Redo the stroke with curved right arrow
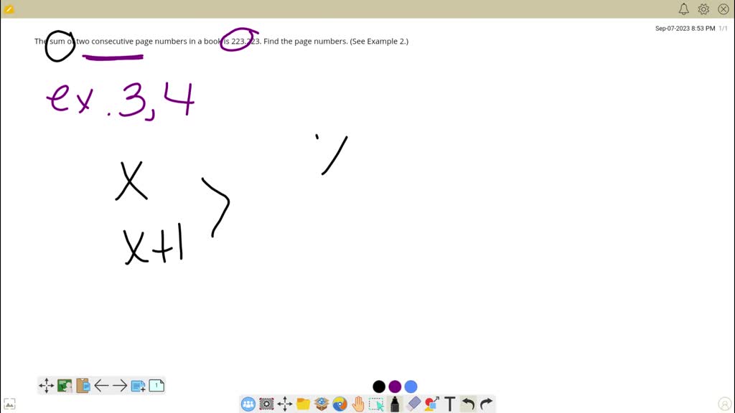This screenshot has height=413, width=735. pyautogui.click(x=486, y=404)
